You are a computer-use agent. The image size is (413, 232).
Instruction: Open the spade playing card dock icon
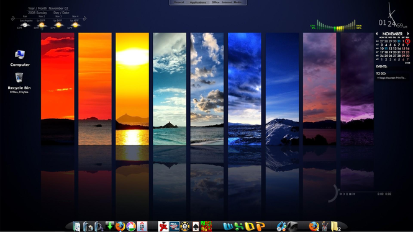click(x=196, y=226)
